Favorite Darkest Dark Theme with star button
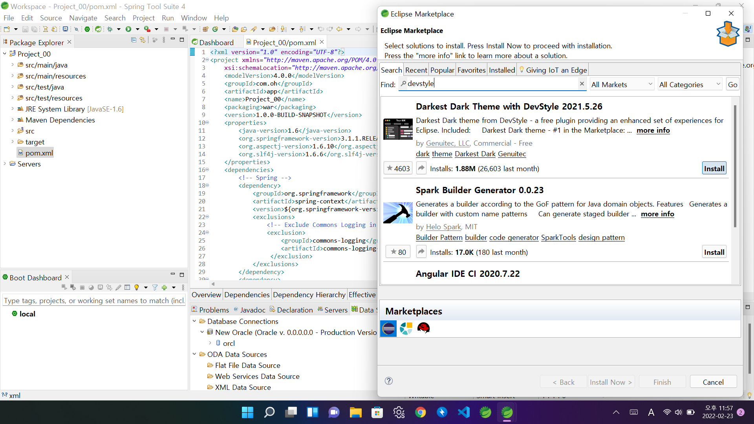Viewport: 754px width, 424px height. coord(398,168)
